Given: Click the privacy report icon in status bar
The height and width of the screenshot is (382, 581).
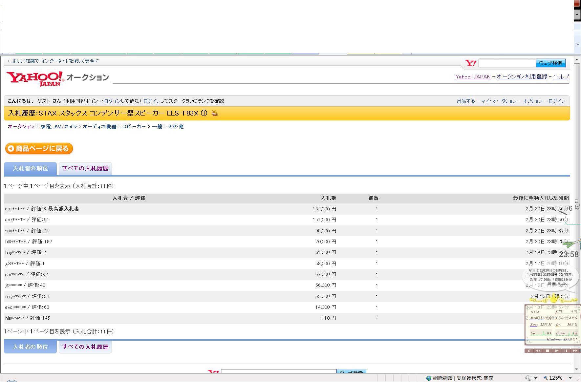Looking at the screenshot, I should 528,378.
